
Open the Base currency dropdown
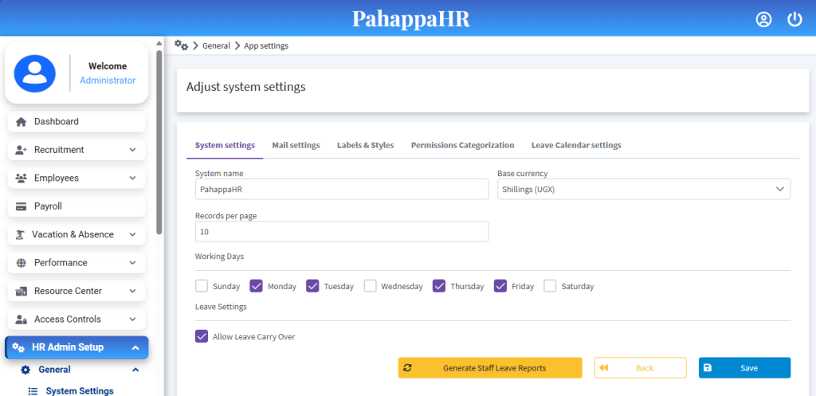tap(643, 189)
